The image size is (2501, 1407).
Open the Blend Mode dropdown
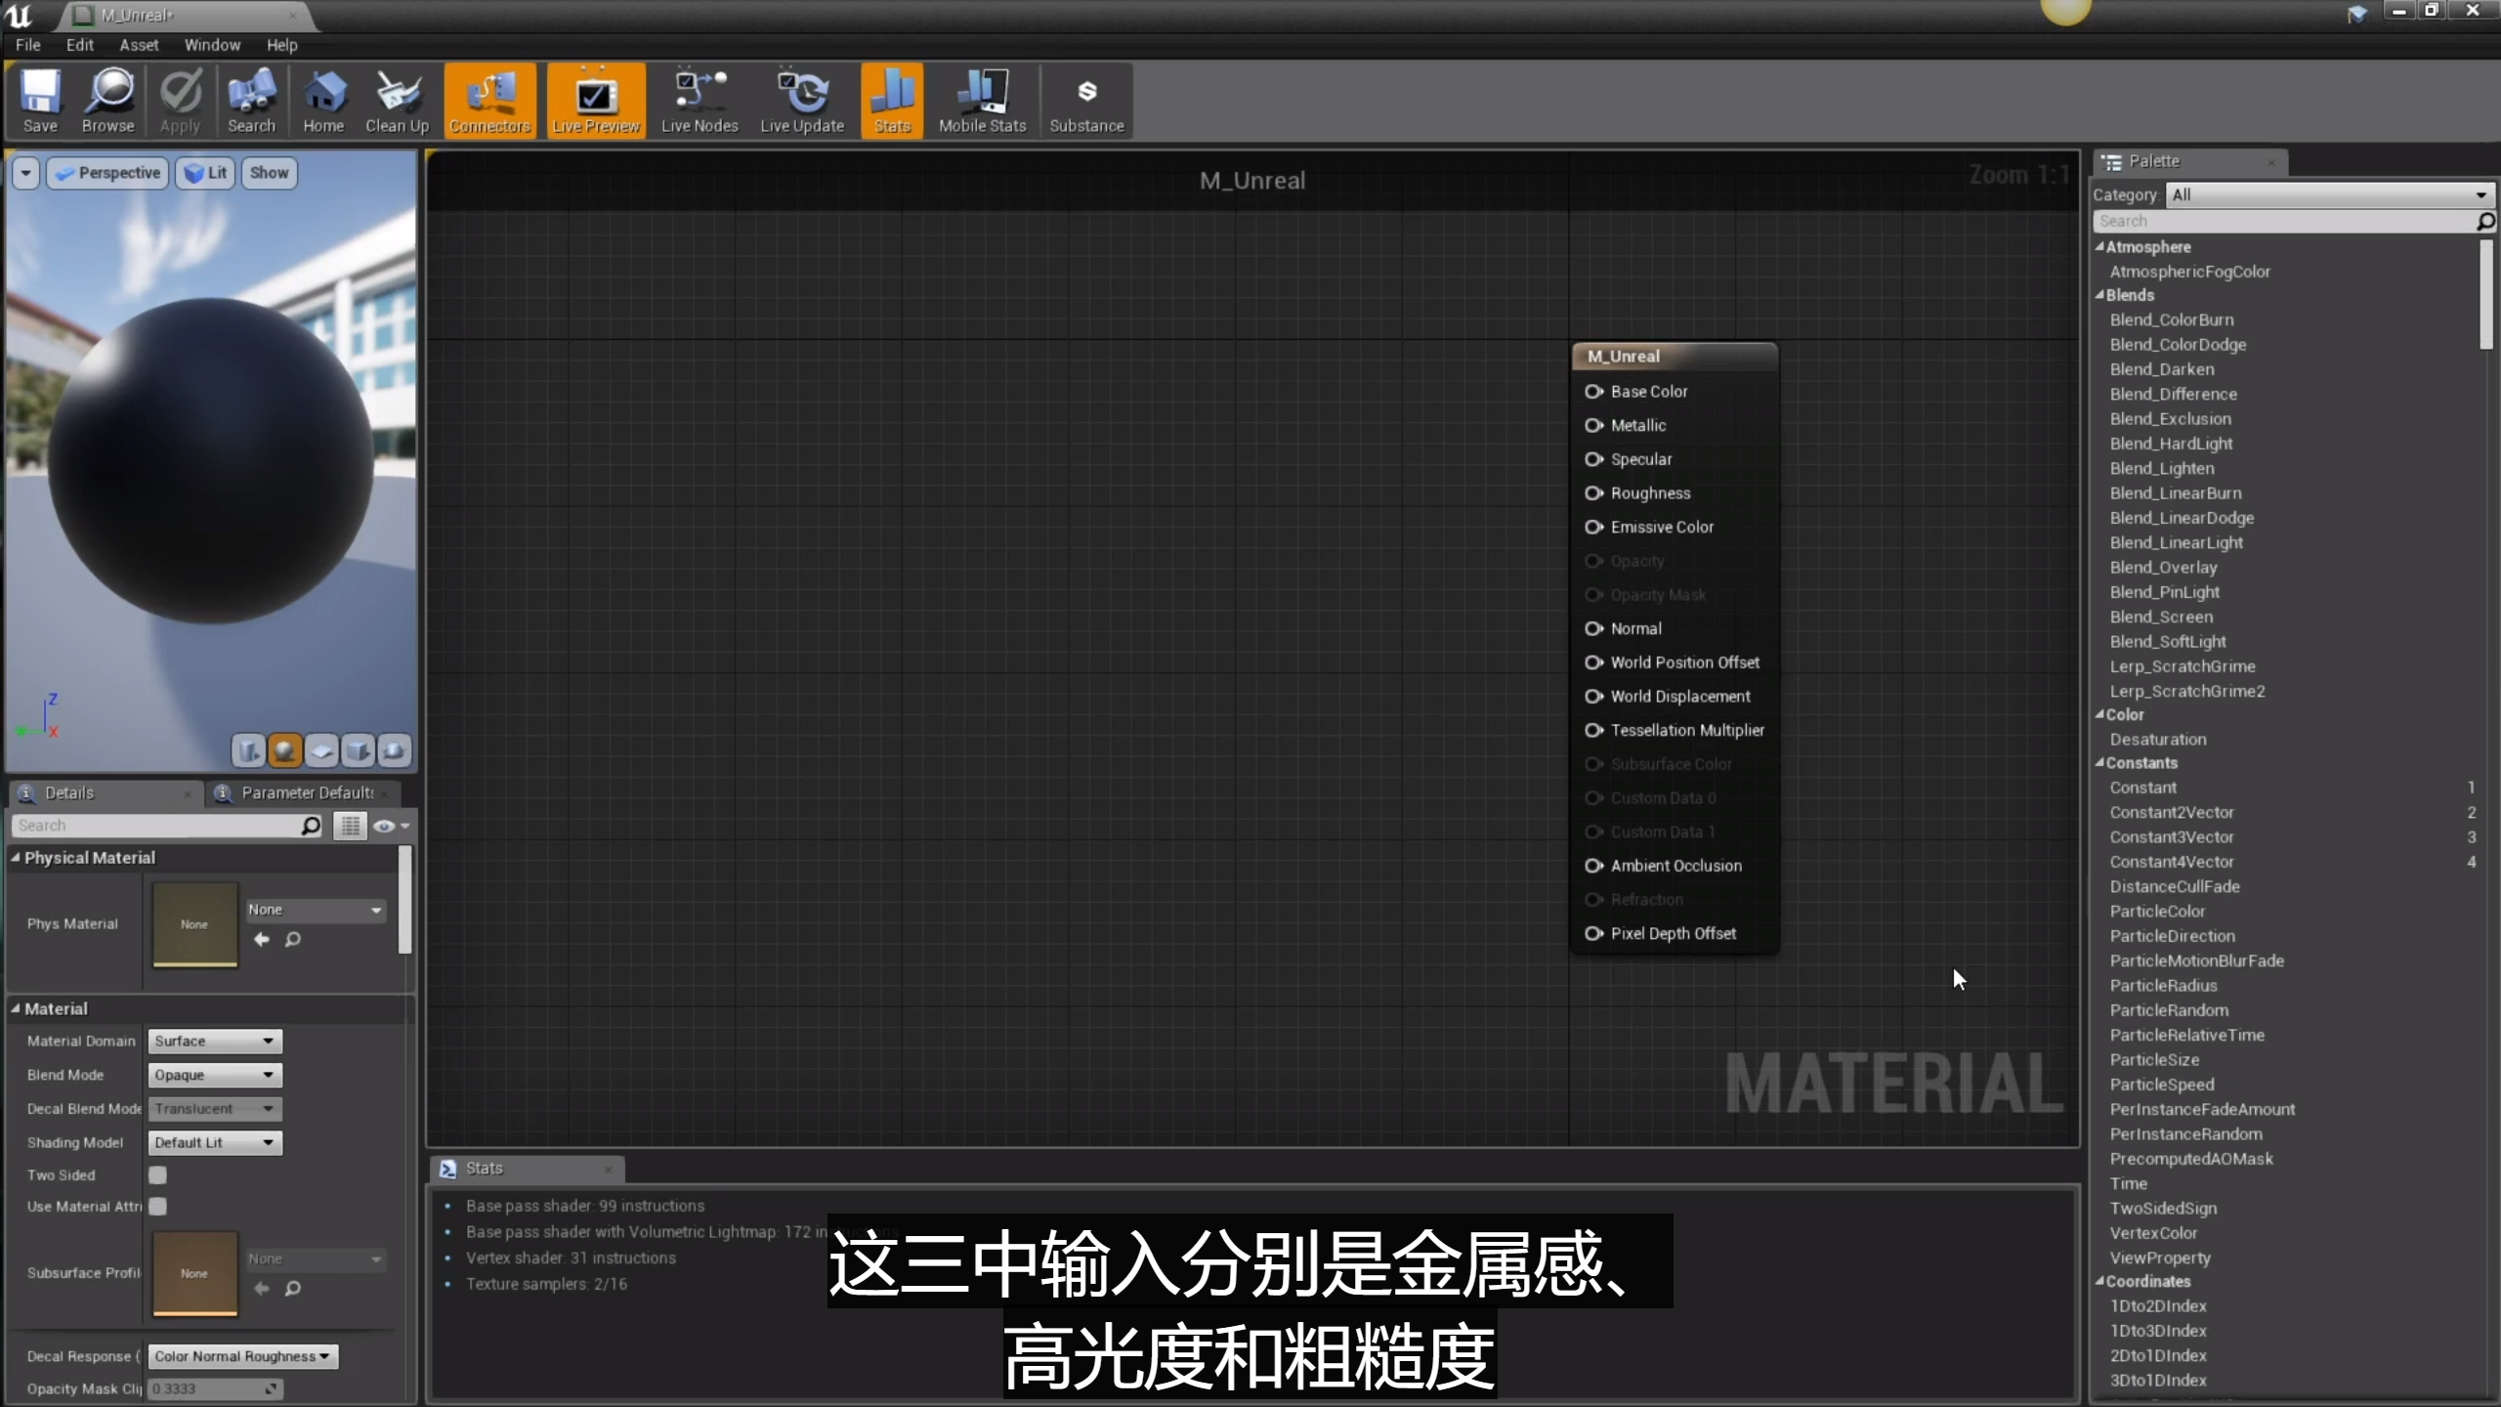pyautogui.click(x=215, y=1075)
